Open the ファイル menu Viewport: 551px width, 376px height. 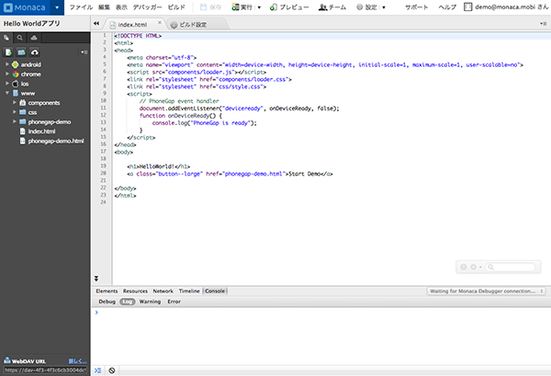81,7
